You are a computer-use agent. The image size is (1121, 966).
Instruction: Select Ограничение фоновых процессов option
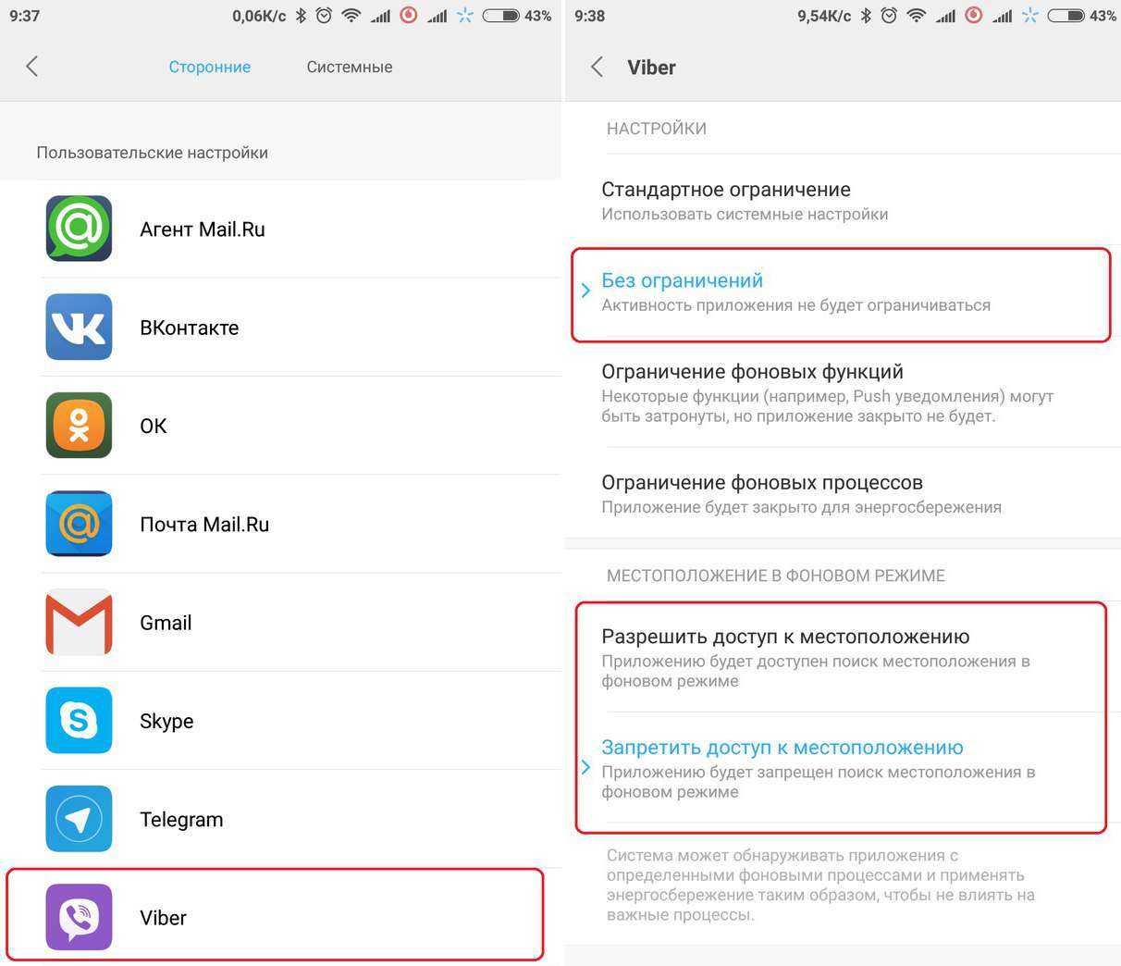coord(843,493)
